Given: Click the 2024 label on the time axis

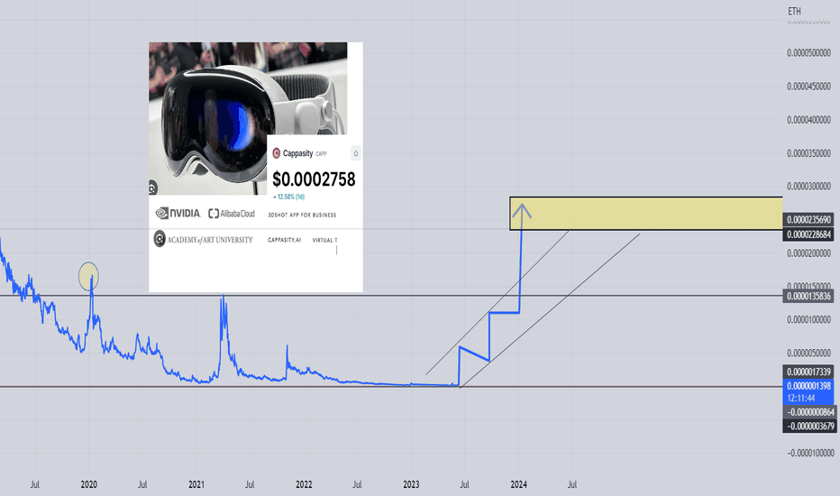Looking at the screenshot, I should 518,485.
